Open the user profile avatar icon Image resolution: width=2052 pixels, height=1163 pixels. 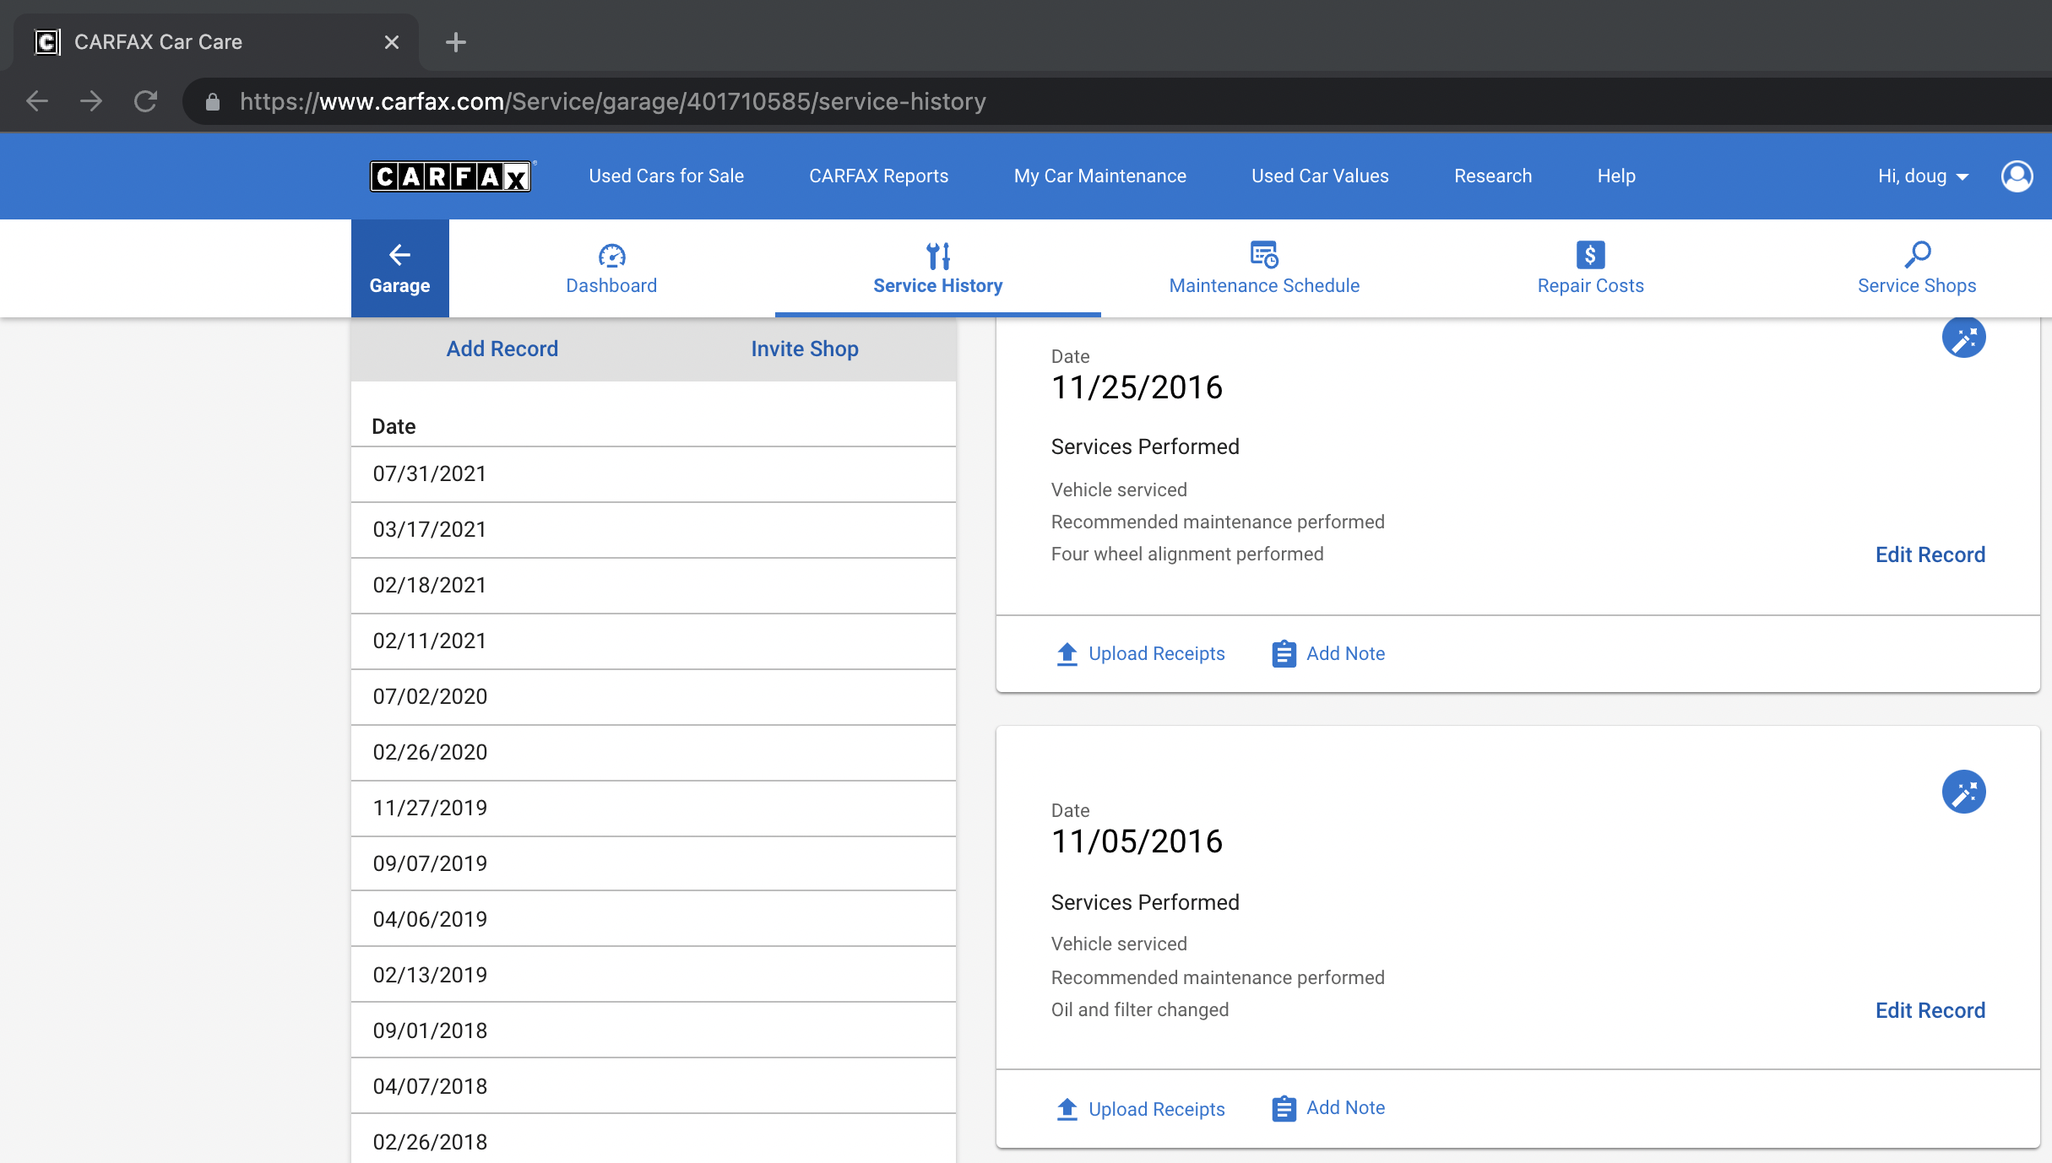point(2017,176)
